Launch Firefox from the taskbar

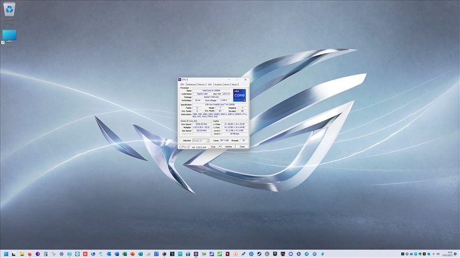[x=29, y=253]
